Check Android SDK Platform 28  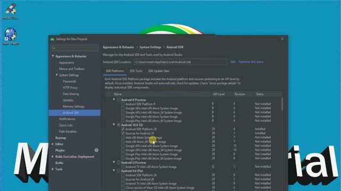(x=123, y=175)
